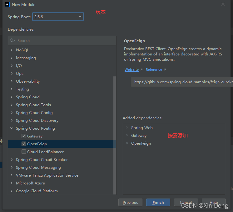Screen dimensions: 233x212
Task: Open the OpenFeign Reference link
Action: pyautogui.click(x=154, y=70)
